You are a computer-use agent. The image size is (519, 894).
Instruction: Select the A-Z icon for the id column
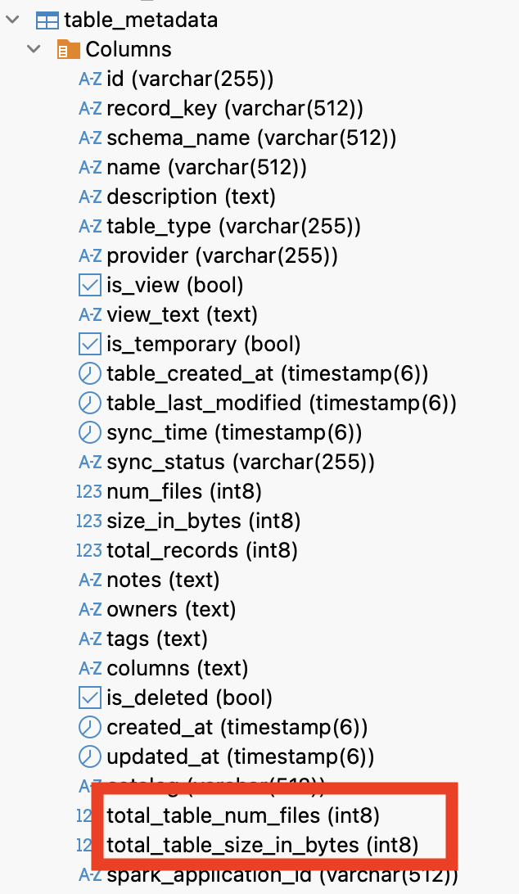[x=89, y=79]
